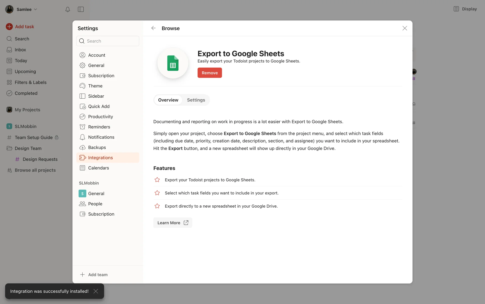Click the settings Search field
This screenshot has height=304, width=485.
point(111,41)
